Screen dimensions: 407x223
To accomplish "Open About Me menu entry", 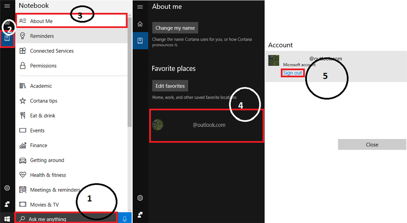I will (72, 21).
